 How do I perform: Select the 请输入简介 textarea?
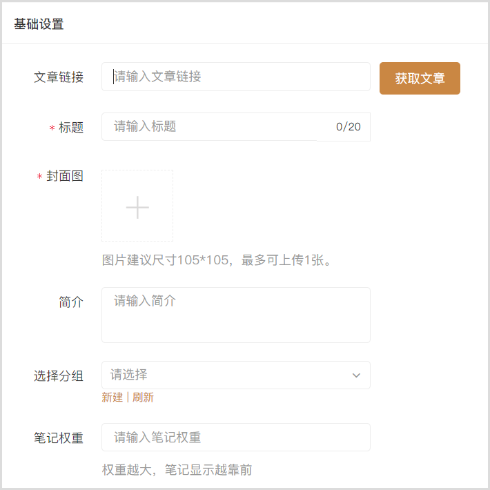coord(236,315)
